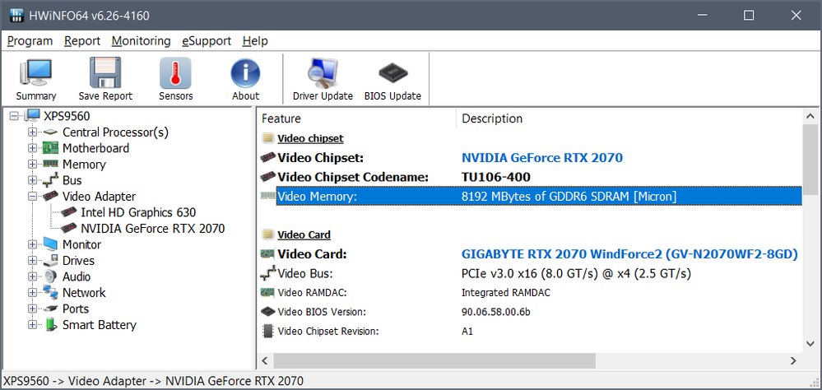822x390 pixels.
Task: Open the Help menu
Action: [255, 41]
